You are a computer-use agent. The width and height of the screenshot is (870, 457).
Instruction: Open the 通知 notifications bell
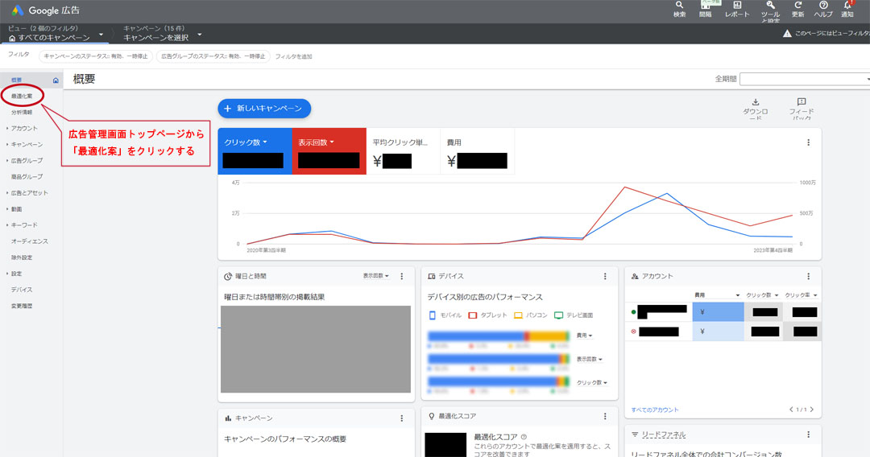tap(847, 6)
